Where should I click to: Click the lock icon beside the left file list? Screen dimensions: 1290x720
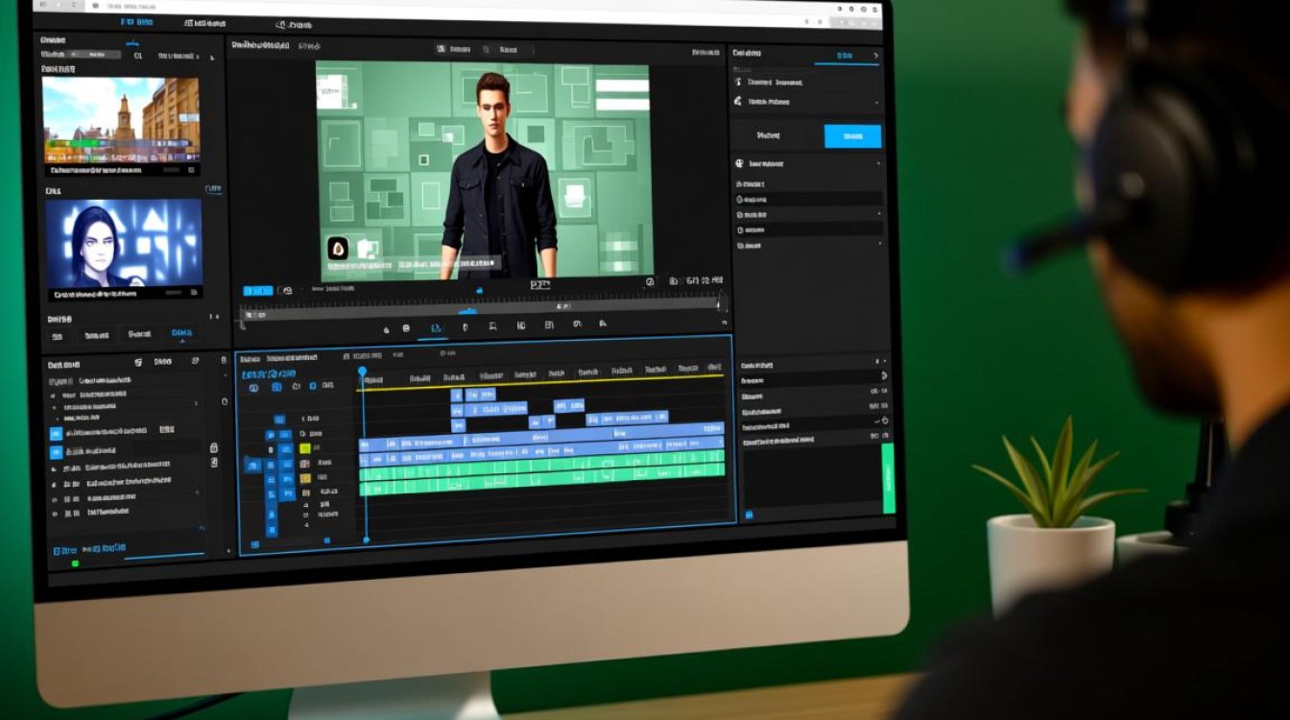point(213,448)
